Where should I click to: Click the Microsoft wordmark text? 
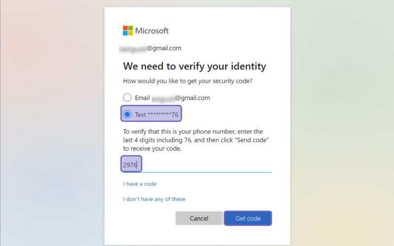pyautogui.click(x=152, y=31)
